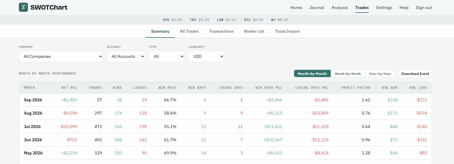The height and width of the screenshot is (164, 454).
Task: Switch to the All Trades tab
Action: [189, 31]
